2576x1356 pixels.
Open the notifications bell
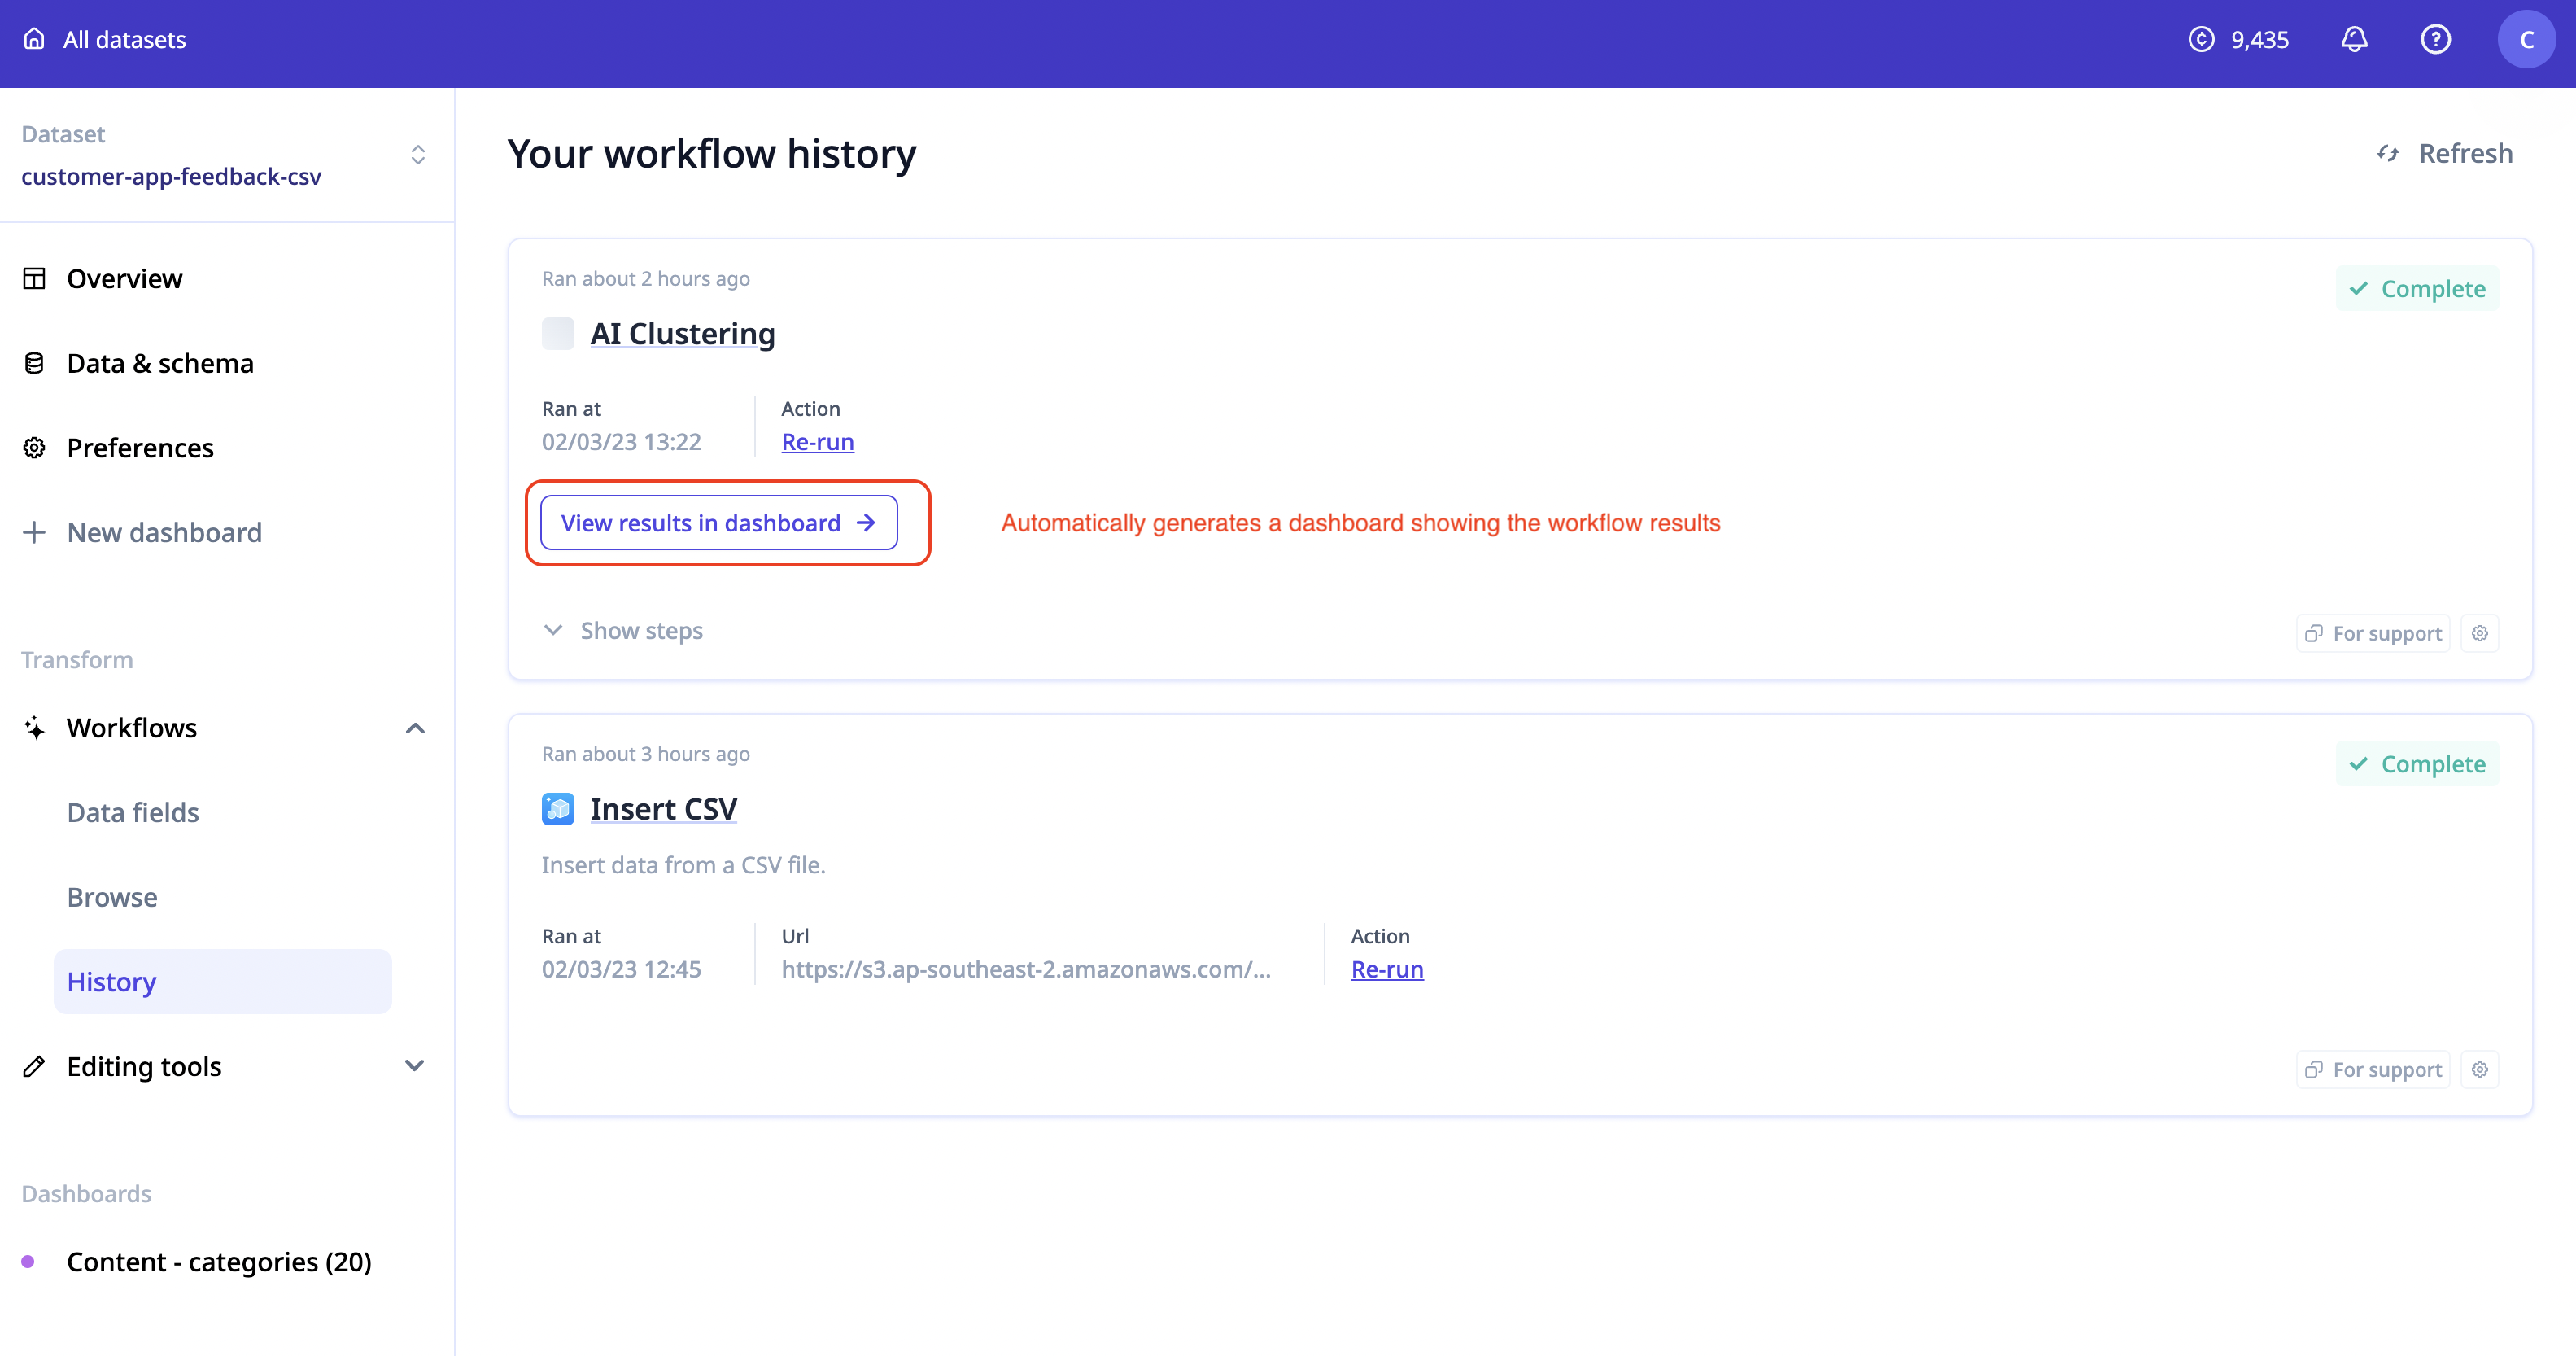pos(2354,40)
